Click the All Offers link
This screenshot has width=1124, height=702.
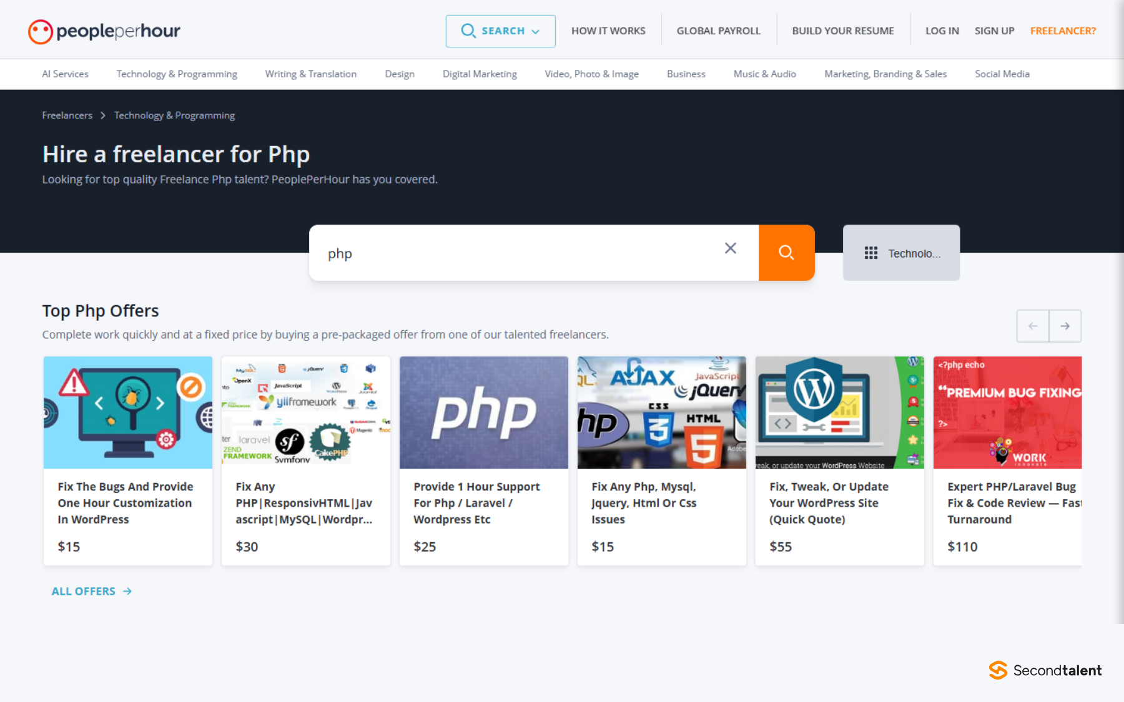point(92,591)
